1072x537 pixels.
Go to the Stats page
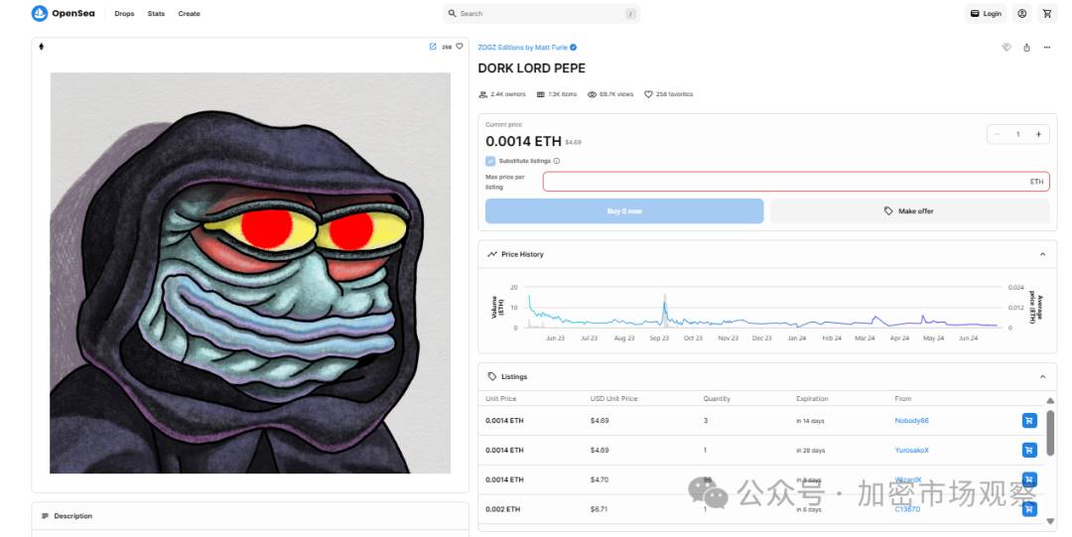tap(156, 14)
